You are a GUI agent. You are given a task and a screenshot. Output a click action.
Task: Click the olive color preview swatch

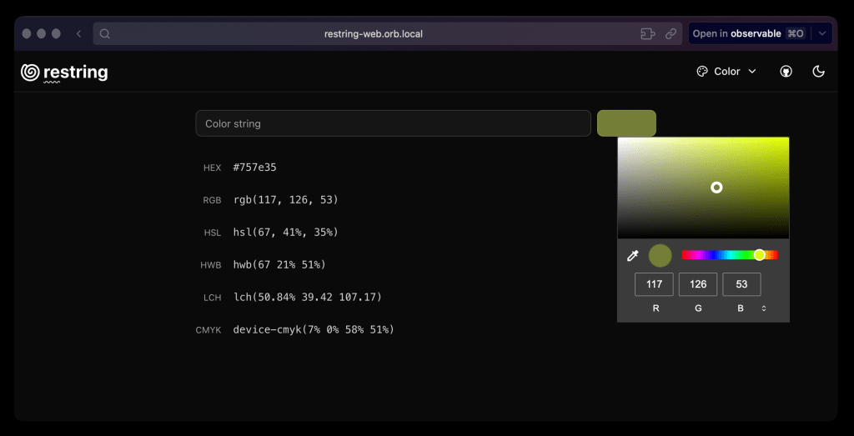click(x=626, y=123)
